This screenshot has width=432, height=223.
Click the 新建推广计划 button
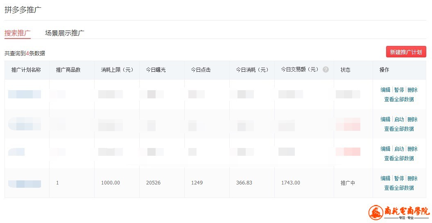(406, 52)
